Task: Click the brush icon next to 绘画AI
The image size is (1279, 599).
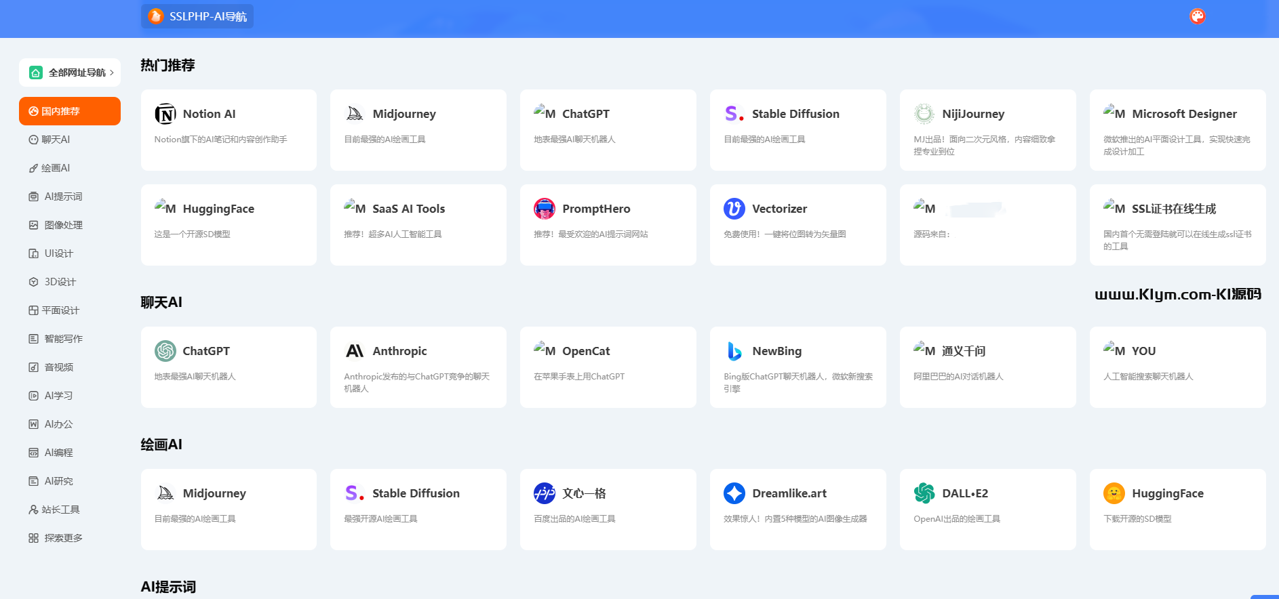Action: [33, 168]
